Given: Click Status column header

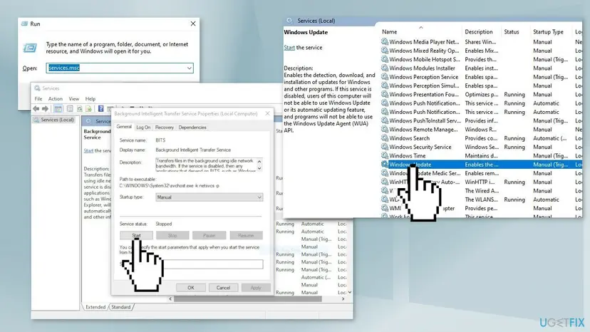Looking at the screenshot, I should 512,32.
